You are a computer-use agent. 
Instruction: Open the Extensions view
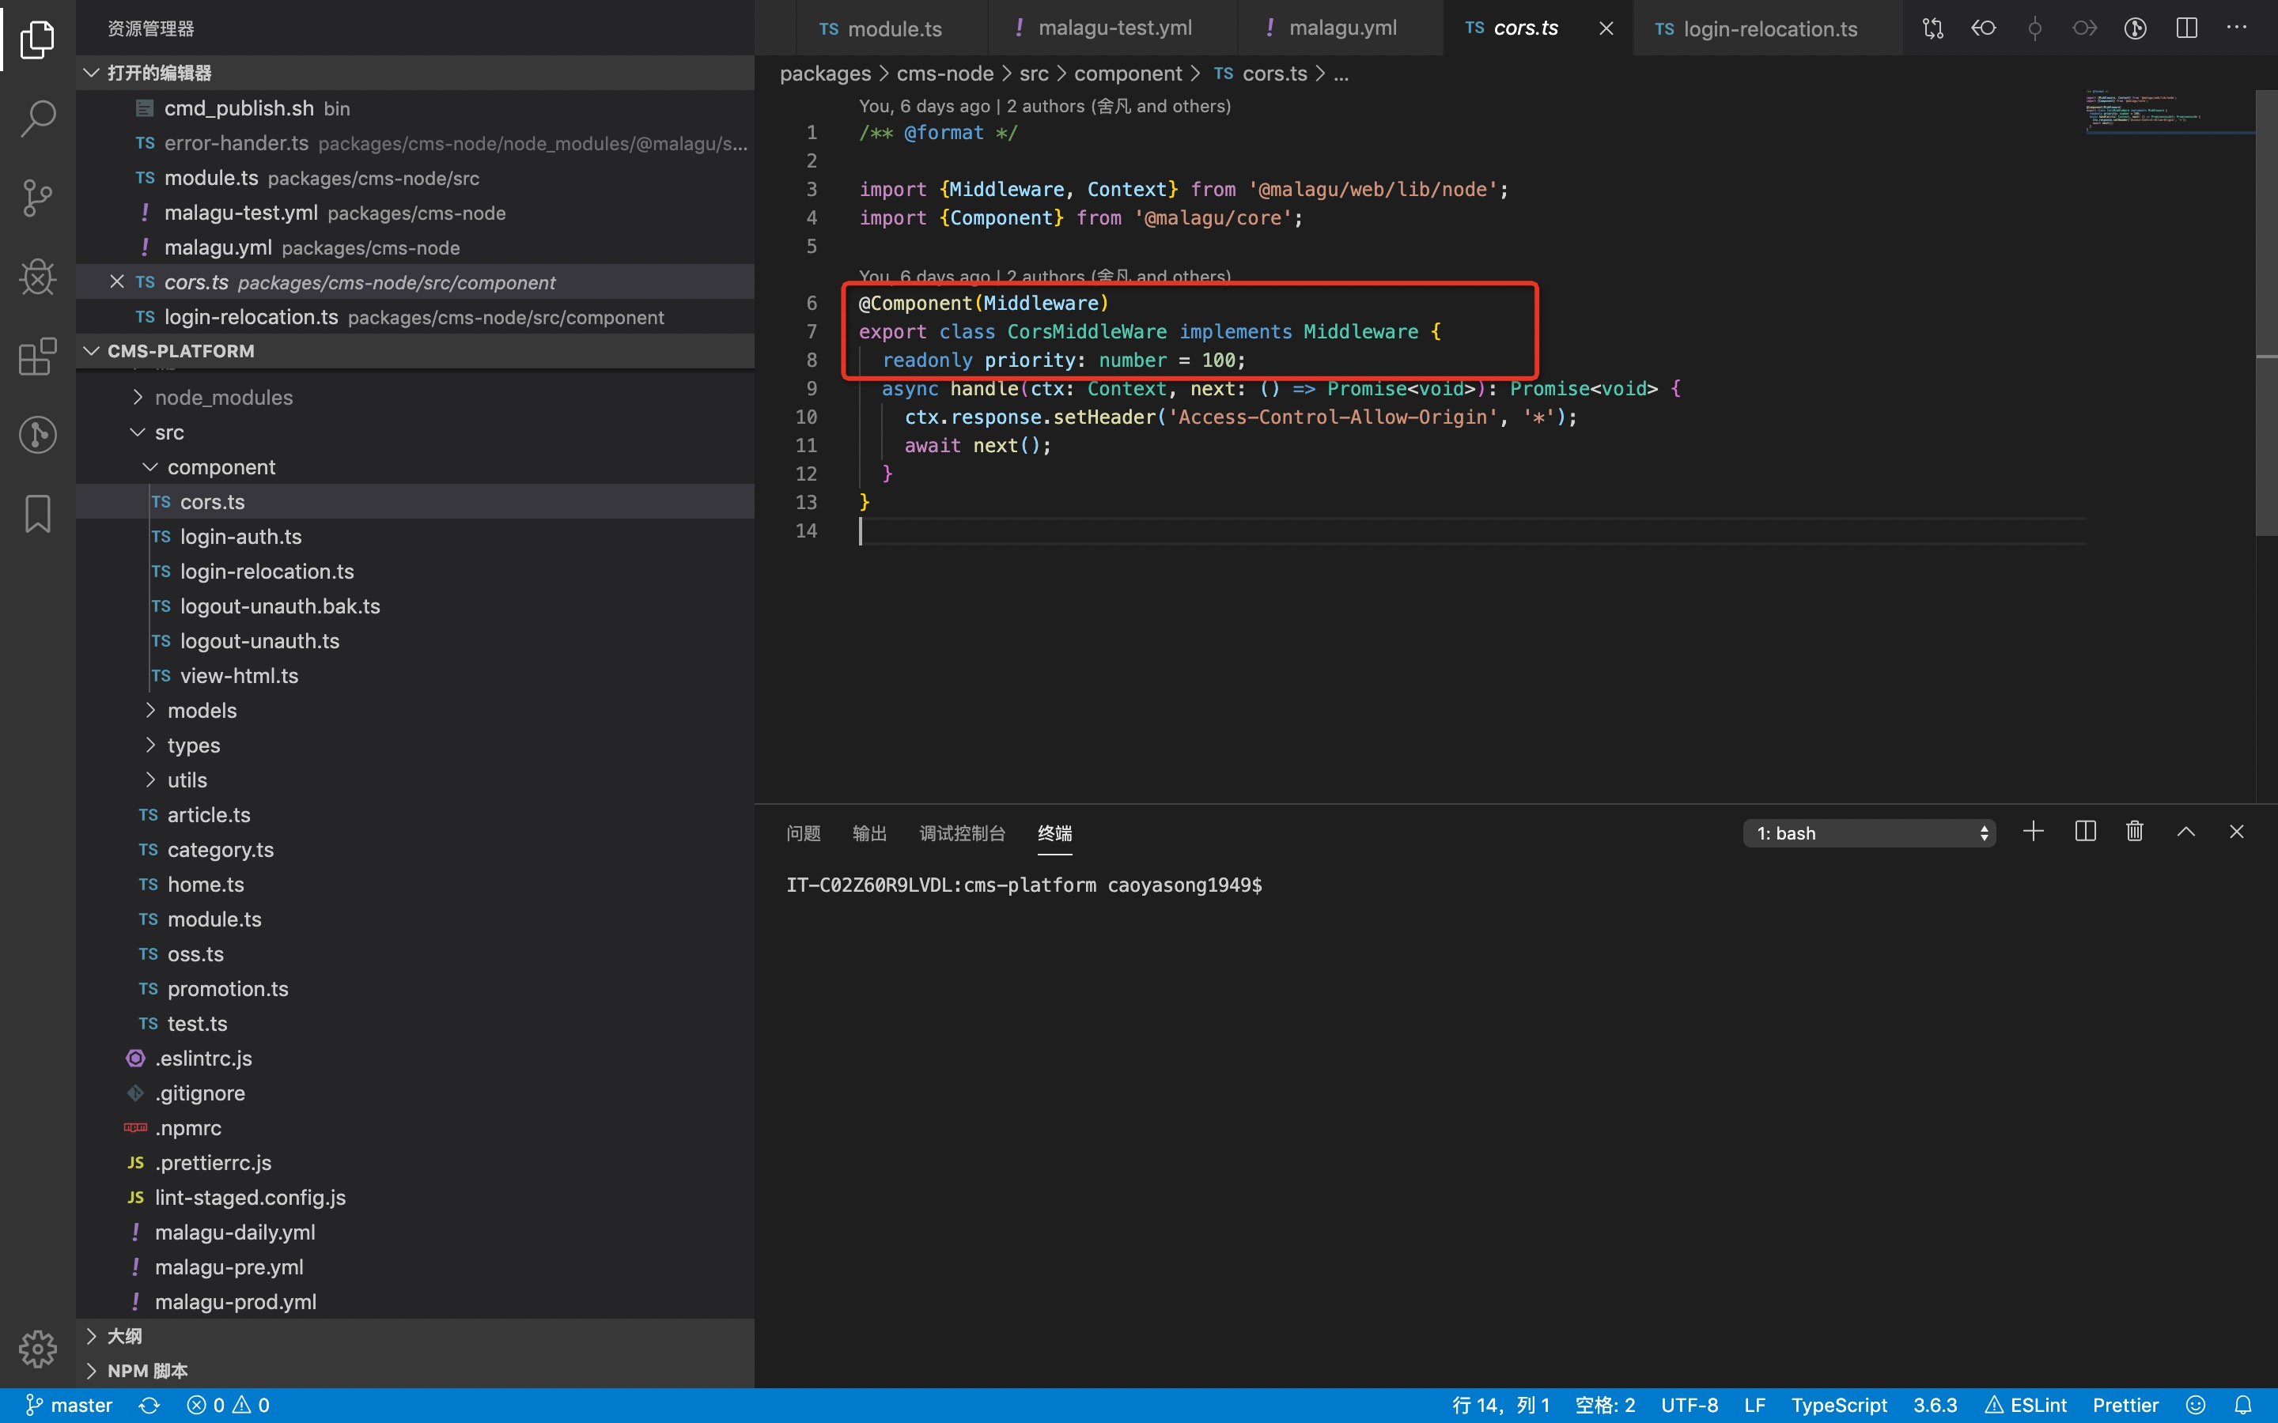(x=38, y=357)
